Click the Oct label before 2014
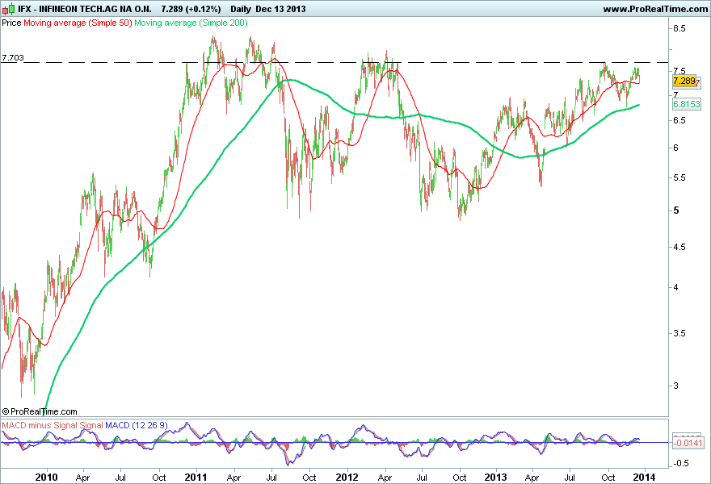This screenshot has height=484, width=711. pos(608,478)
